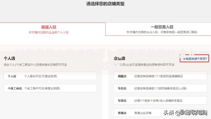This screenshot has height=119, width=211.
Task: Choose the 个体工商店 store option
Action: [50, 88]
